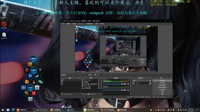The width and height of the screenshot is (200, 112).
Task: Open source properties gear below sources list
Action: [x=88, y=94]
